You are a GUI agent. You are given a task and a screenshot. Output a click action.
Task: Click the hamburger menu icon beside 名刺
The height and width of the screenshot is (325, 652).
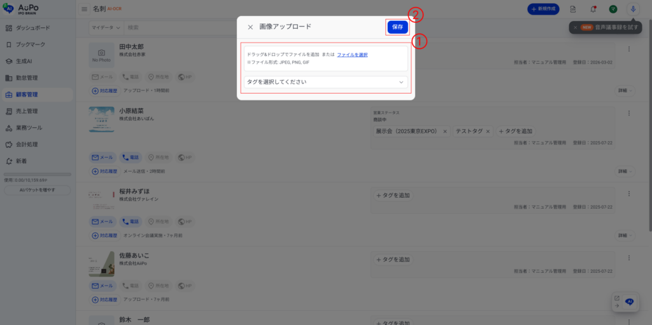click(x=85, y=9)
